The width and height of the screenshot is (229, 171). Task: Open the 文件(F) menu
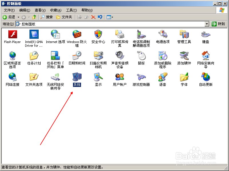pyautogui.click(x=9, y=10)
